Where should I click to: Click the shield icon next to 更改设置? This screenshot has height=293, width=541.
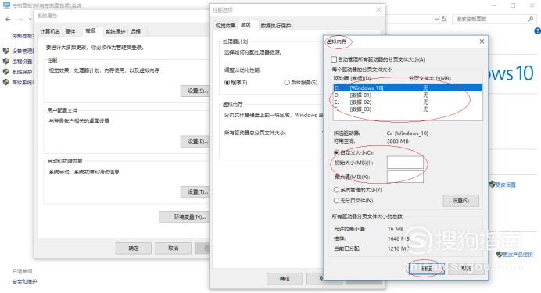tap(493, 184)
